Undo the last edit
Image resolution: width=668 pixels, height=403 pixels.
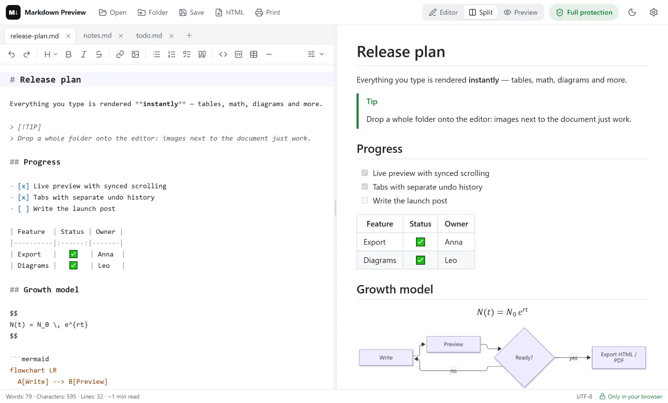[x=12, y=54]
